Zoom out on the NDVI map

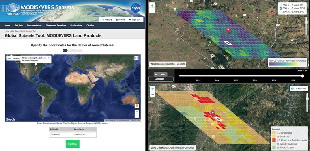pos(152,11)
